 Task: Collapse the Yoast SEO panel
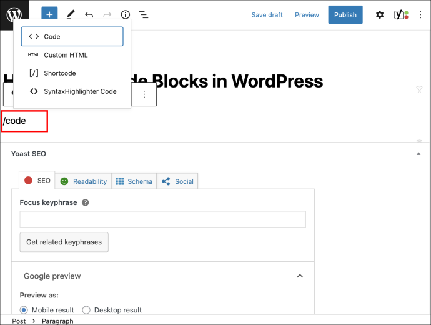coord(419,153)
